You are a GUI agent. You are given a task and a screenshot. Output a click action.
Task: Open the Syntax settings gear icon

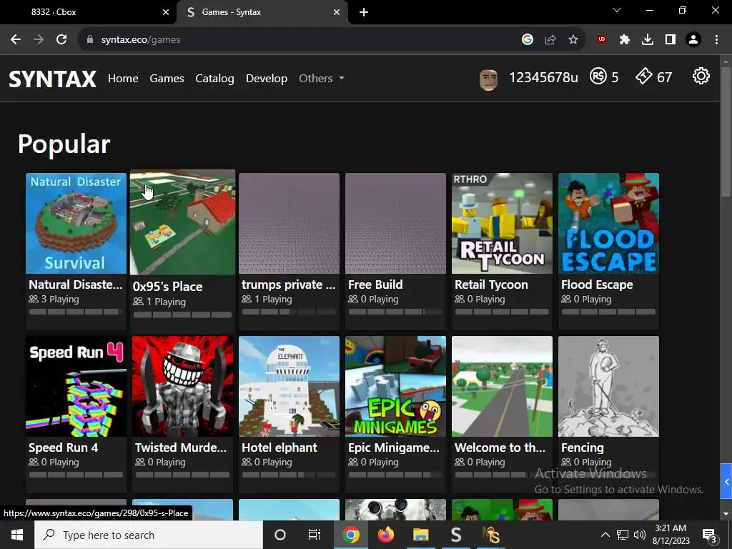(x=701, y=76)
